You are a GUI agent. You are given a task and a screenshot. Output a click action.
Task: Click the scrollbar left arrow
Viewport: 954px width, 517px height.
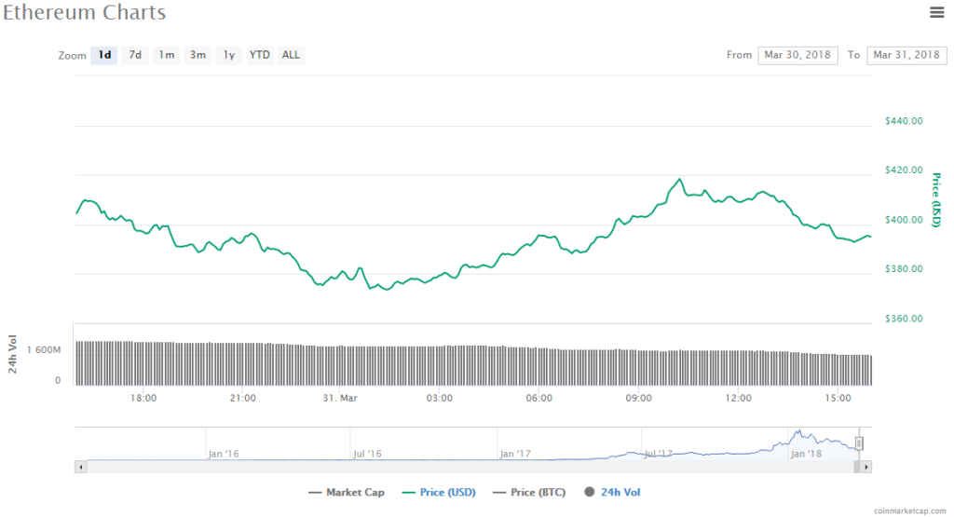point(81,466)
